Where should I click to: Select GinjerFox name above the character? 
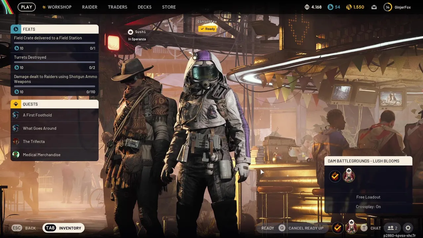point(207,22)
